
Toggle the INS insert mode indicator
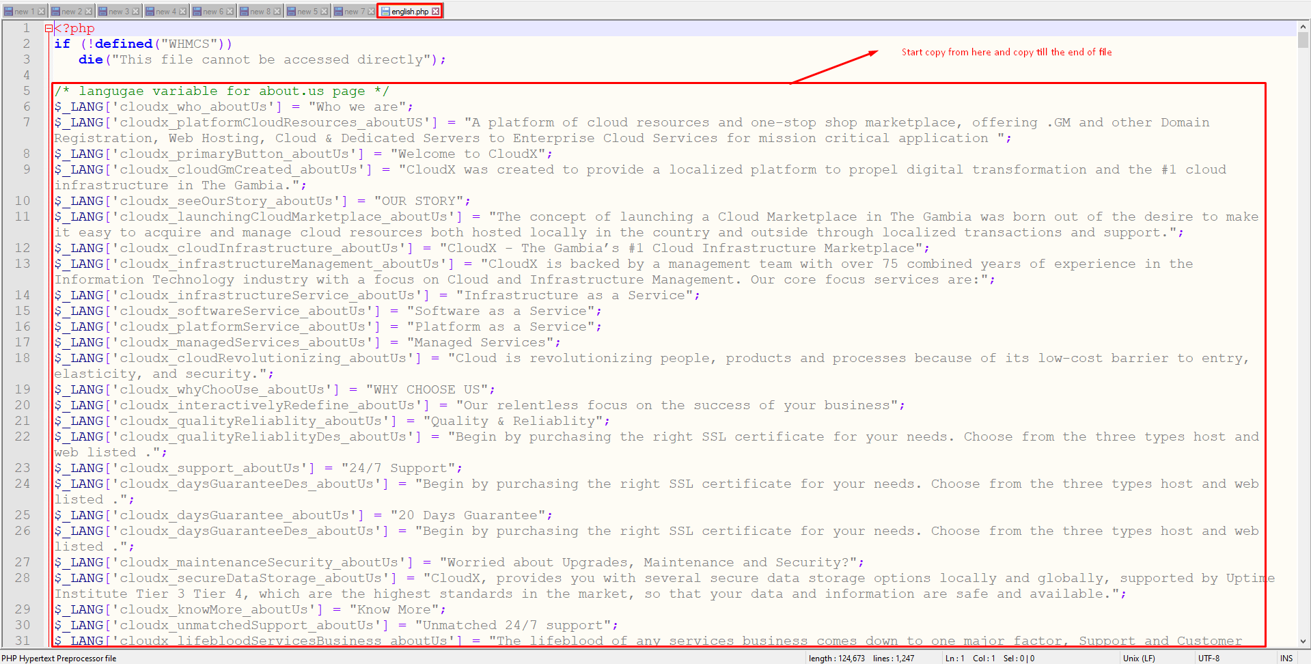[1286, 659]
